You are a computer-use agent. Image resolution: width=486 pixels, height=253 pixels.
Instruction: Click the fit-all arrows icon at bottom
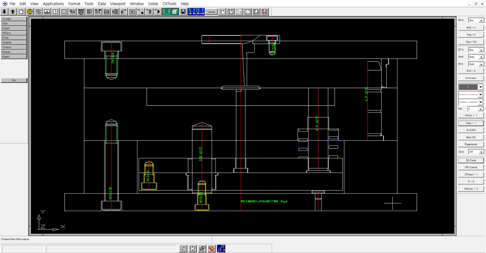coord(193,248)
